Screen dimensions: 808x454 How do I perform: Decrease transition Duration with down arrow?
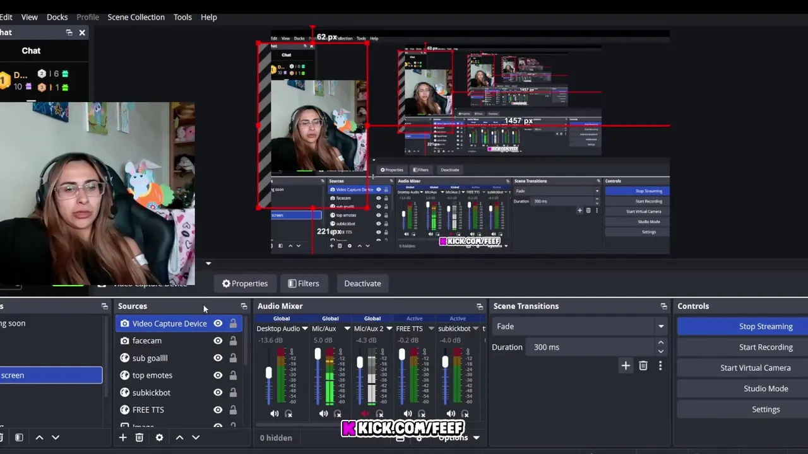point(660,351)
